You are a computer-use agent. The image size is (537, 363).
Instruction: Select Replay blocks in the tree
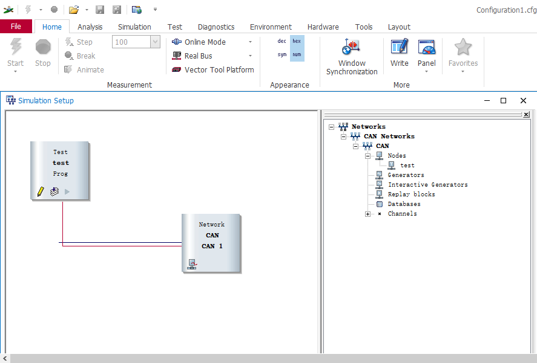[411, 194]
